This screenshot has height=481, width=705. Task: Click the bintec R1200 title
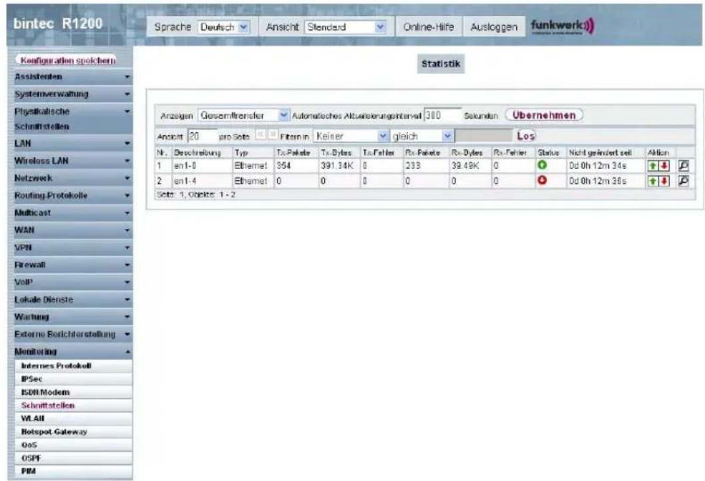coord(58,24)
